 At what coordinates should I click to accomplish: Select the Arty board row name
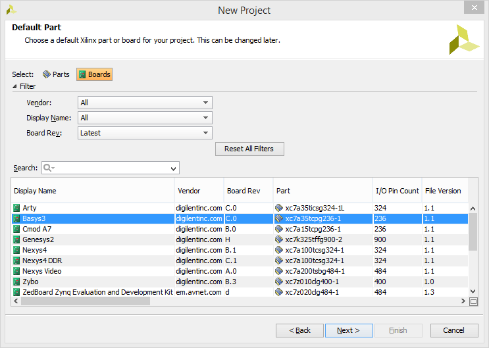click(30, 208)
